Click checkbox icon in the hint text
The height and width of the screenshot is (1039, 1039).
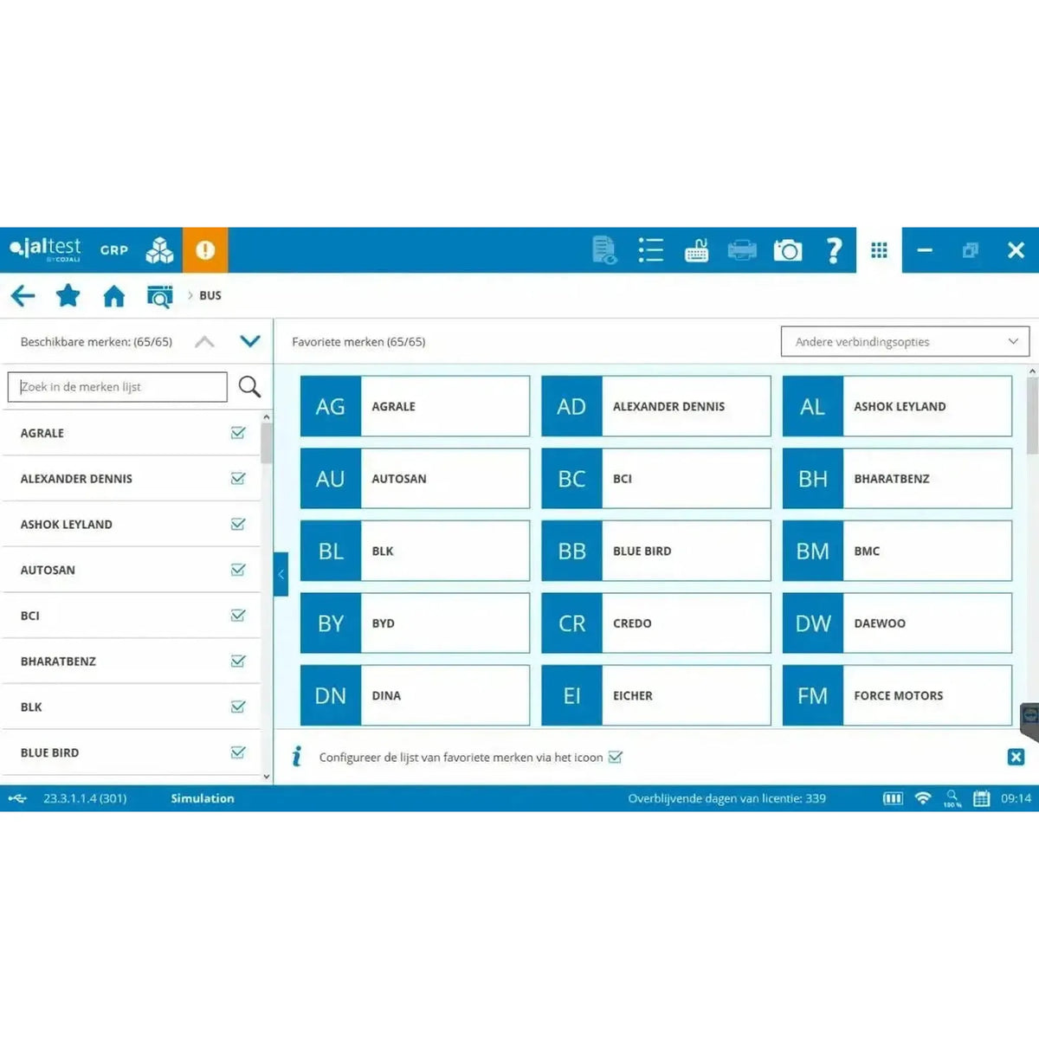click(616, 757)
